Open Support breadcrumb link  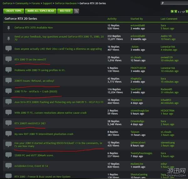[x=47, y=3]
